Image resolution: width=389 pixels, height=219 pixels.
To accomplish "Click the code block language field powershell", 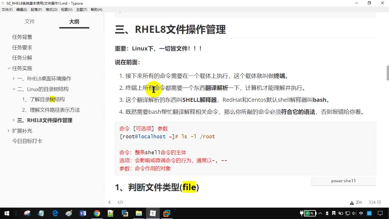I will [x=343, y=181].
